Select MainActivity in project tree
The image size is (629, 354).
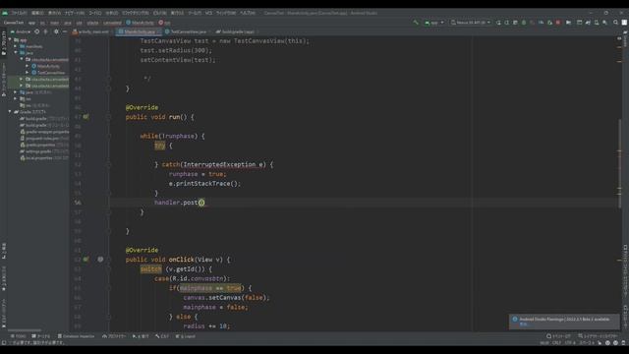[48, 66]
